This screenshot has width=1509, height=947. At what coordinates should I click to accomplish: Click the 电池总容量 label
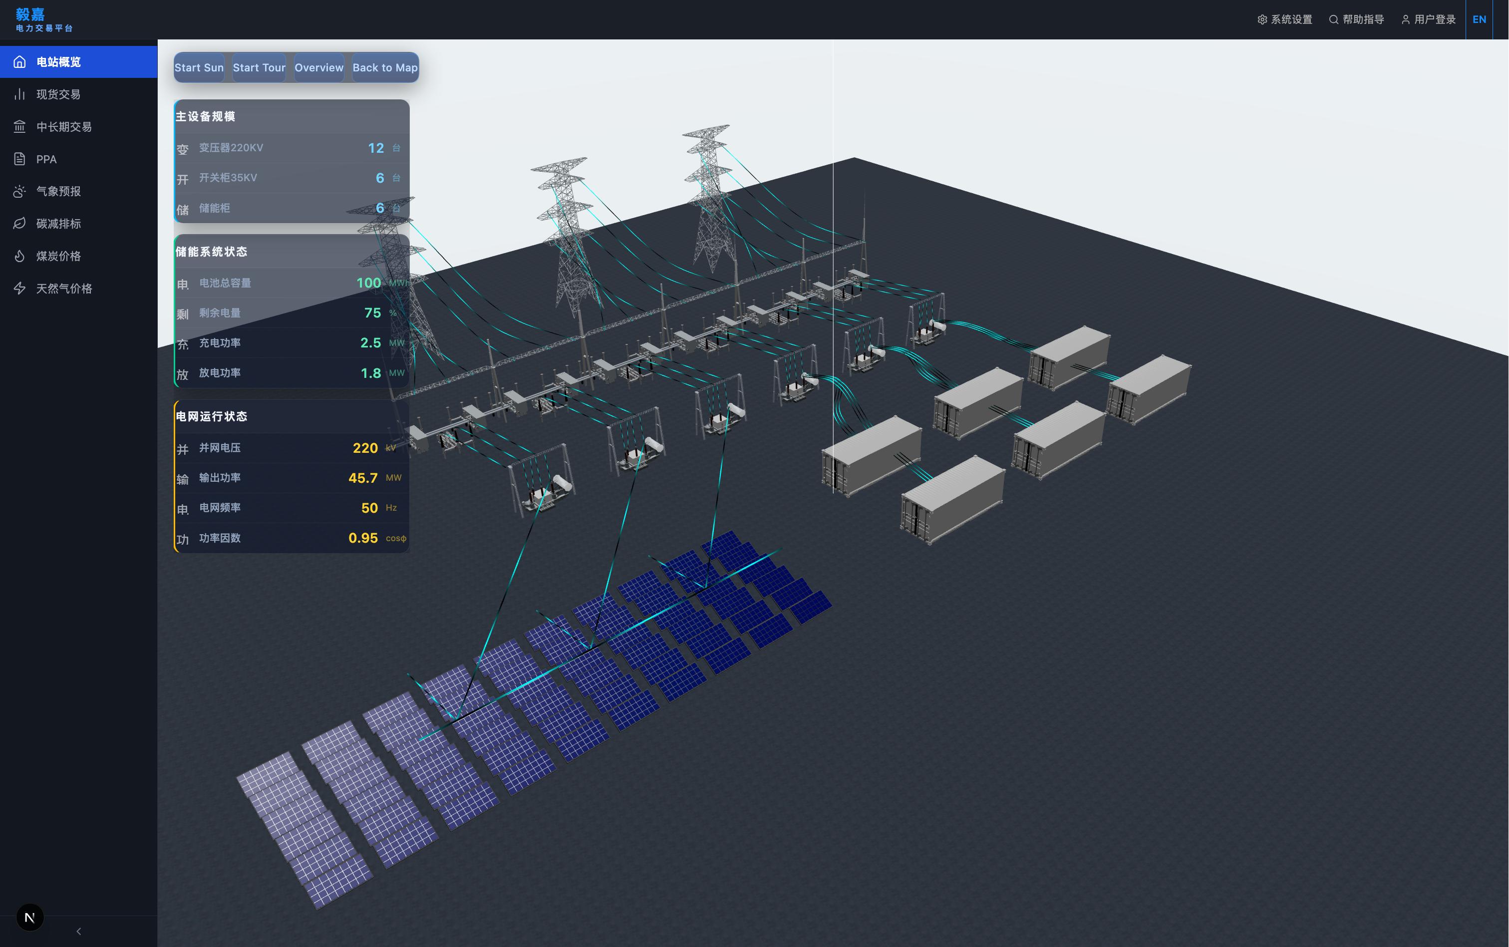225,283
